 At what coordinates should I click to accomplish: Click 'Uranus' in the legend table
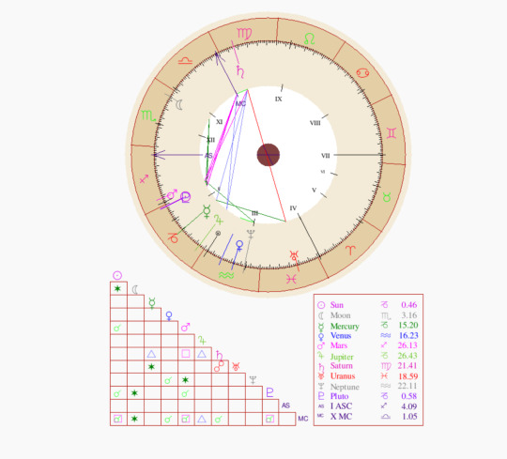343,375
